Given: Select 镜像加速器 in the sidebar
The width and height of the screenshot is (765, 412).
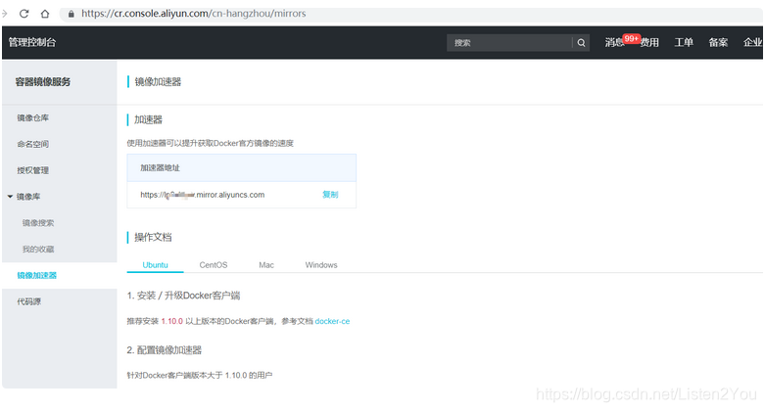Looking at the screenshot, I should coord(37,275).
